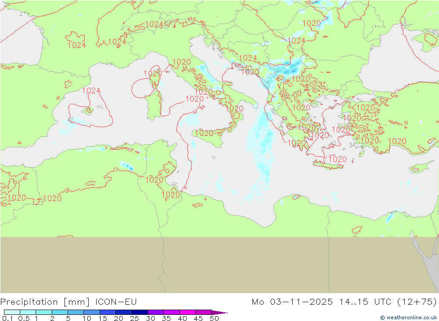
Task: Click the "Mo 03-11-2025" date text
Action: [292, 302]
